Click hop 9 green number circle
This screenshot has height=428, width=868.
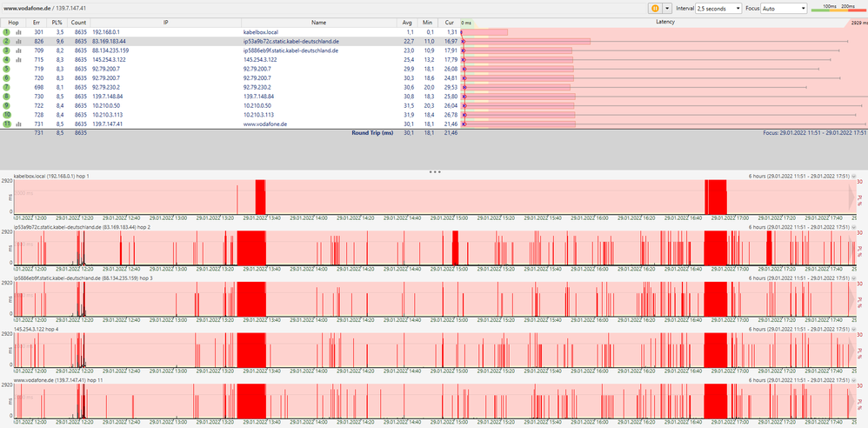7,105
